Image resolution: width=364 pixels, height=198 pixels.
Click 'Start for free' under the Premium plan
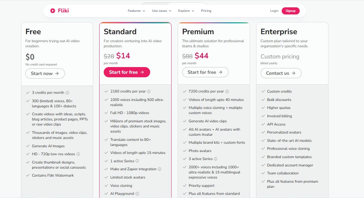(205, 72)
